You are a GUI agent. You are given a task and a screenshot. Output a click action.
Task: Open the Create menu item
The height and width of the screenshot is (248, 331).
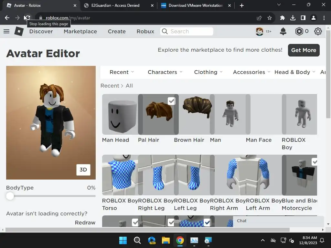117,31
